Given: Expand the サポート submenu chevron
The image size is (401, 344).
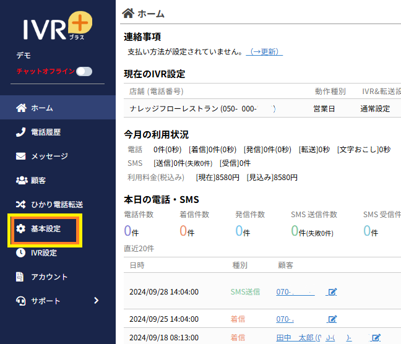Looking at the screenshot, I should click(96, 301).
